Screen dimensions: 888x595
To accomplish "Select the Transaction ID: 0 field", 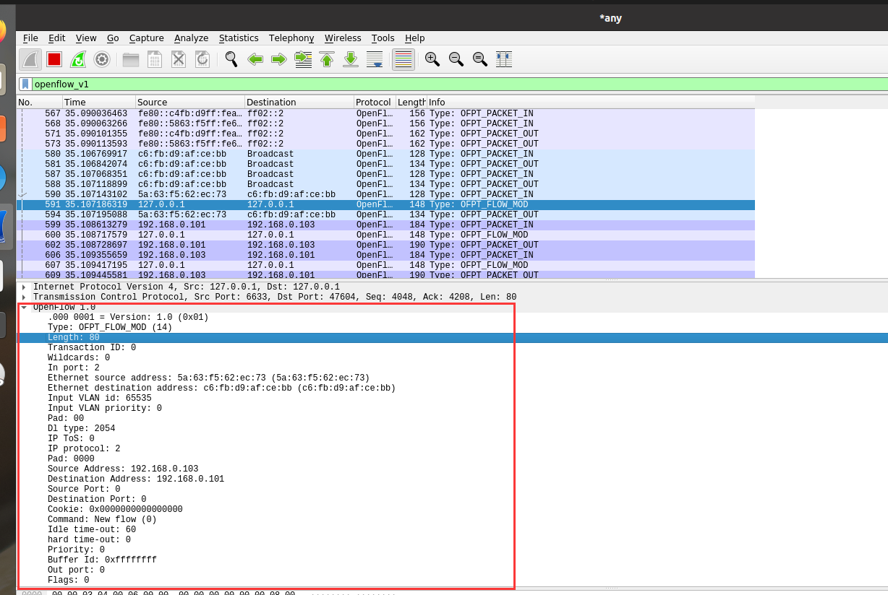I will click(x=92, y=347).
